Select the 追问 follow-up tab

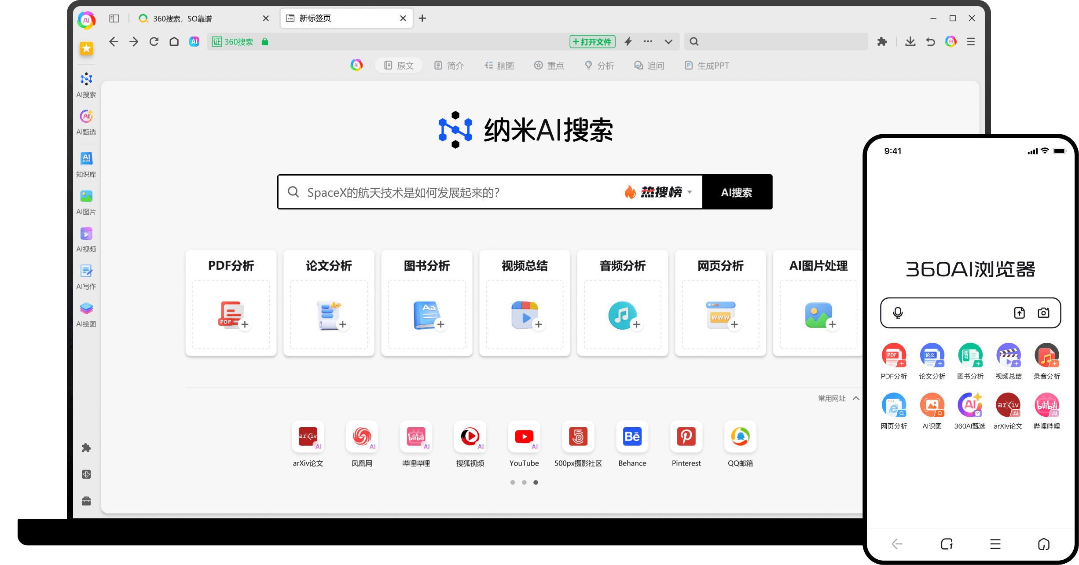pyautogui.click(x=650, y=66)
